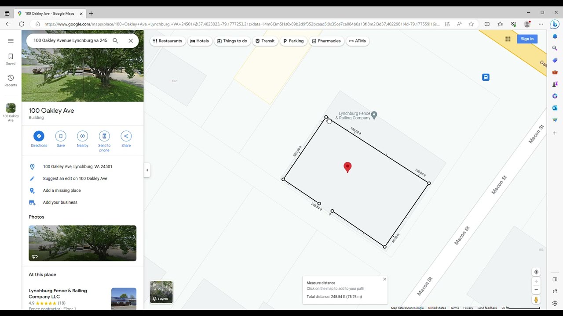Open Edge tab actions menu
Screen dimensions: 563x316
pyautogui.click(x=7, y=14)
